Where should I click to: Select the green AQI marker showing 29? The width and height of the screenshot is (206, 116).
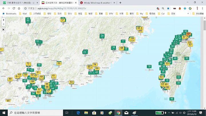102,36
